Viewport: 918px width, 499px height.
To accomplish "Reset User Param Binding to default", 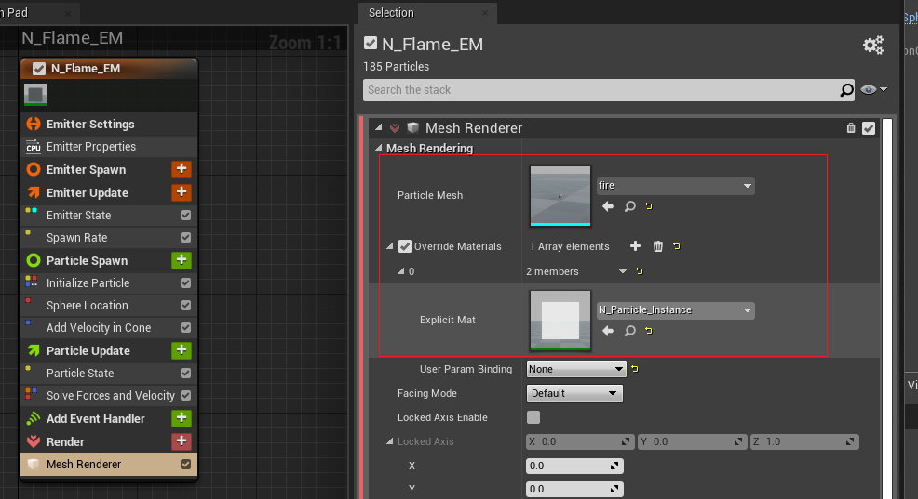I will click(x=635, y=369).
